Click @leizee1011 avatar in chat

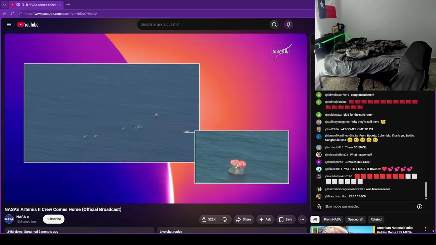tap(319, 169)
